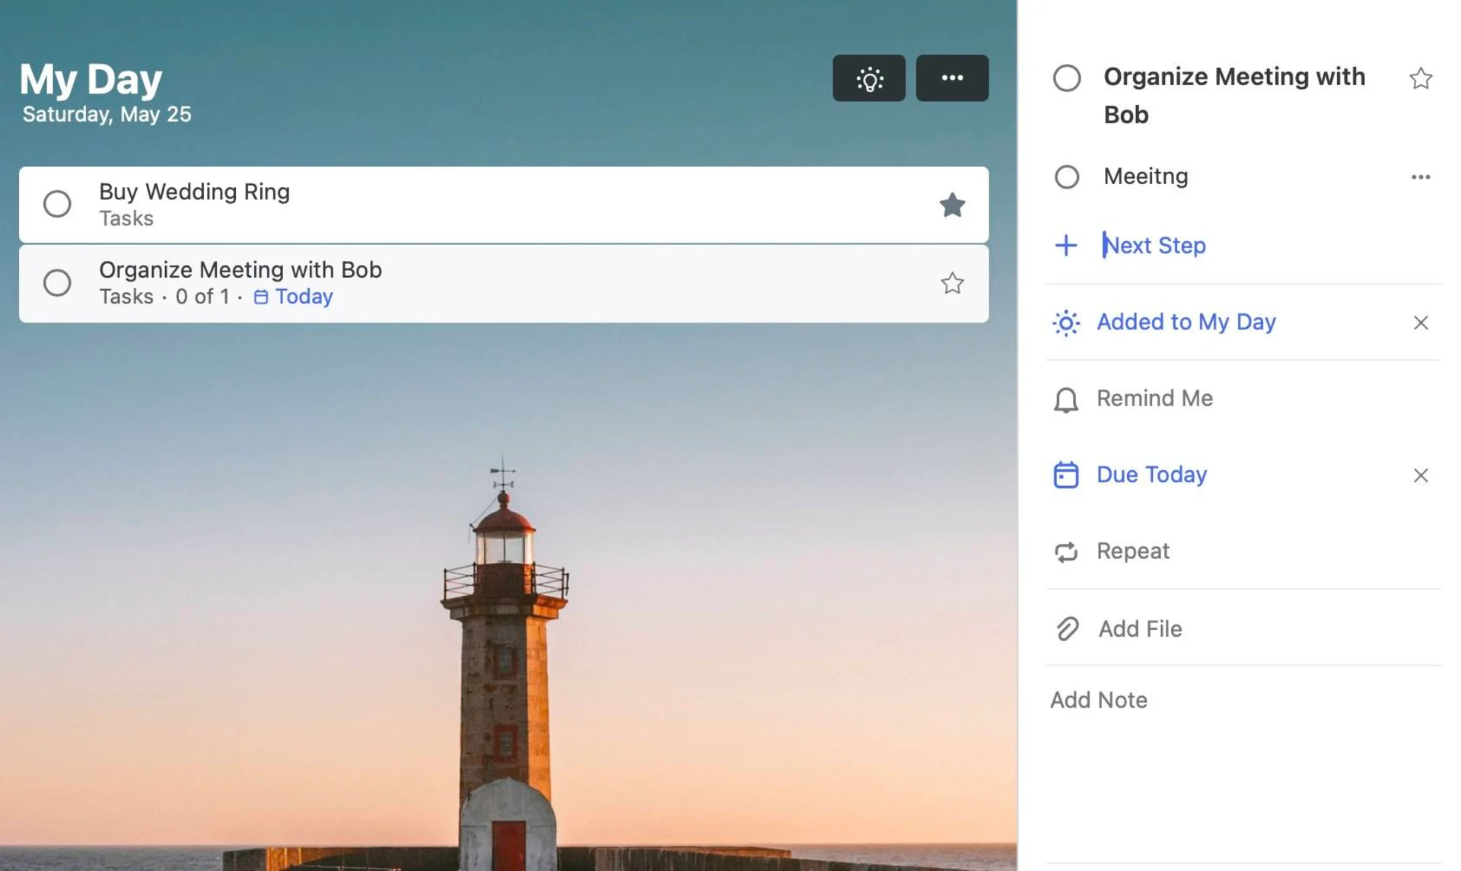Star the task in the detail pane

pyautogui.click(x=1421, y=78)
